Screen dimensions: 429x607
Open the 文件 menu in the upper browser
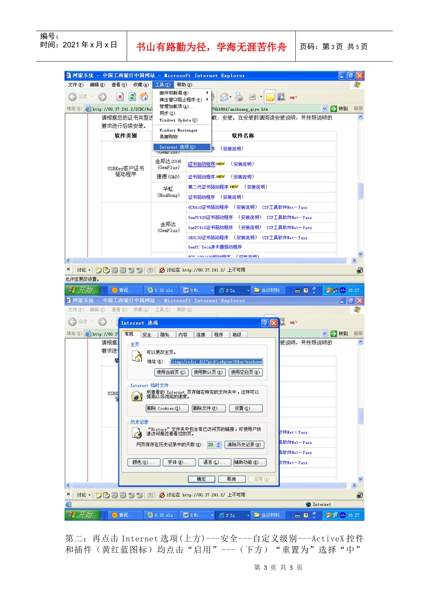75,85
